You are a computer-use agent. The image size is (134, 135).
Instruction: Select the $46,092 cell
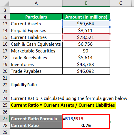86,71
